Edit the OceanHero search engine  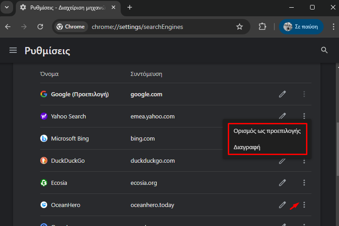click(x=282, y=205)
